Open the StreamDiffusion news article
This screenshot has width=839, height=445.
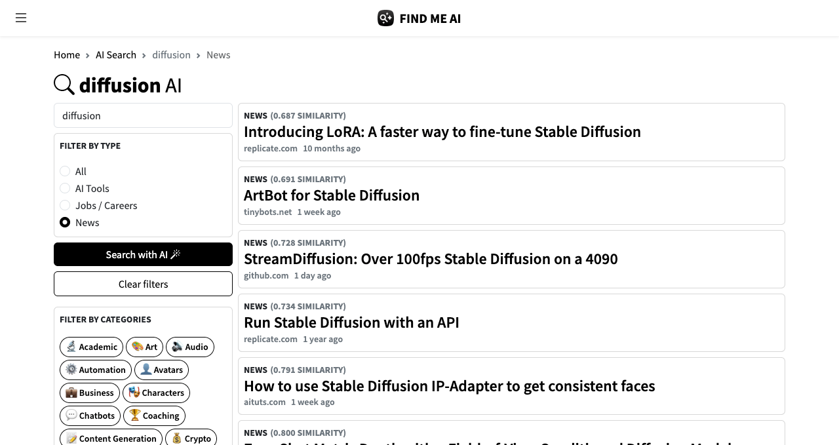click(x=431, y=259)
